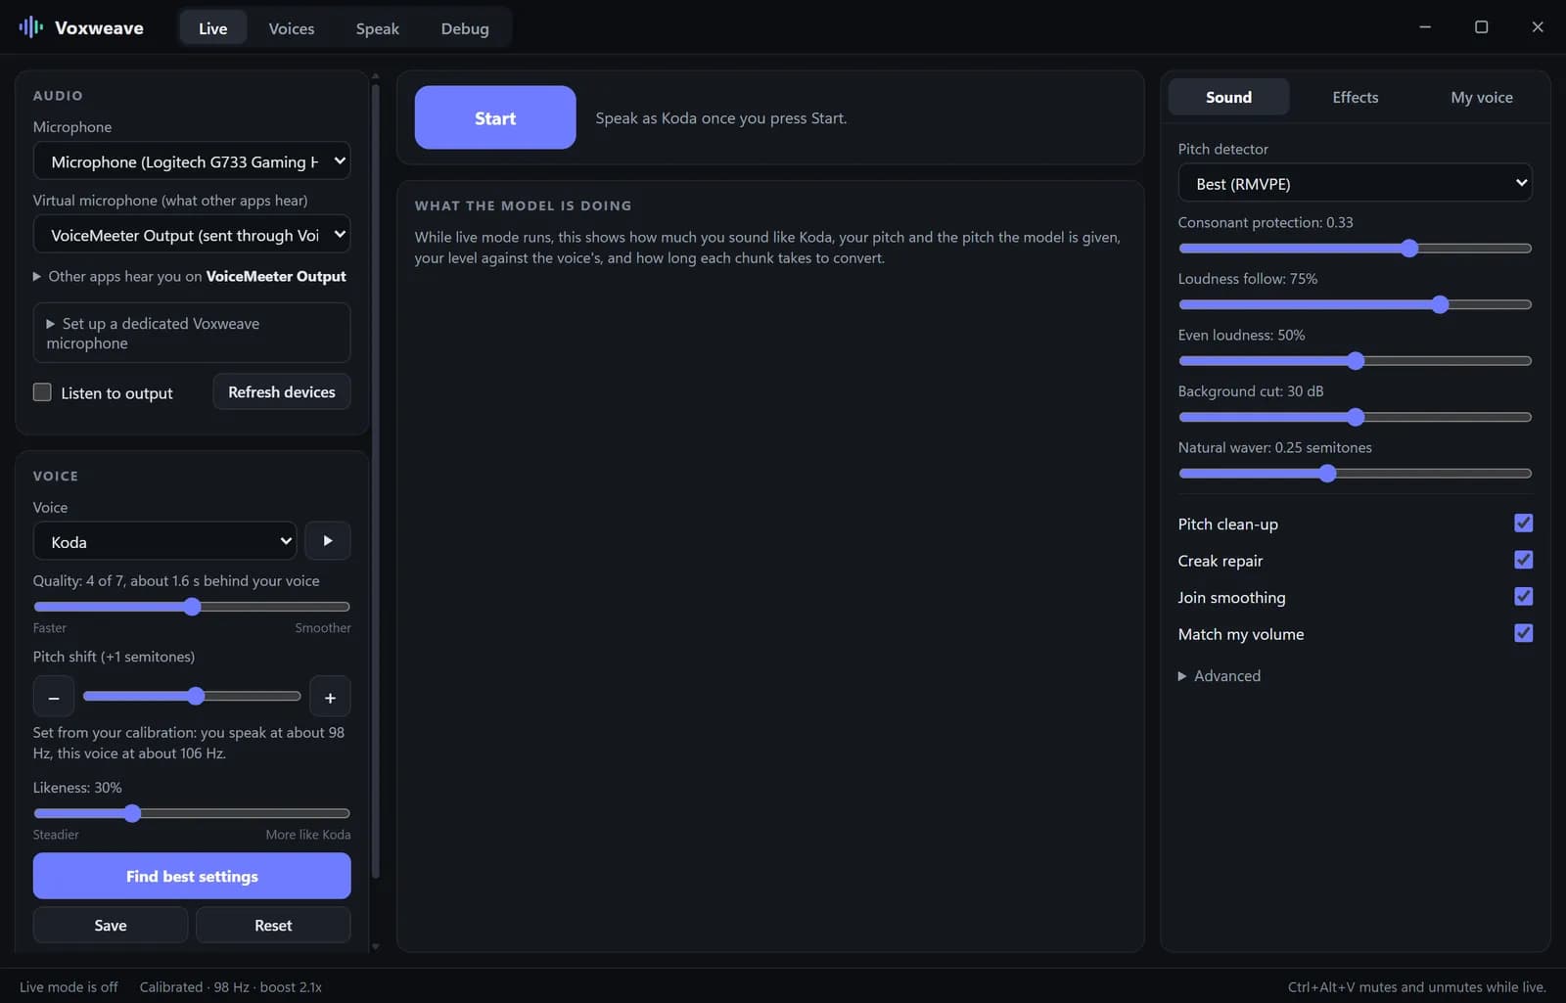The height and width of the screenshot is (1003, 1566).
Task: Disable Pitch clean-up checkbox
Action: tap(1523, 524)
